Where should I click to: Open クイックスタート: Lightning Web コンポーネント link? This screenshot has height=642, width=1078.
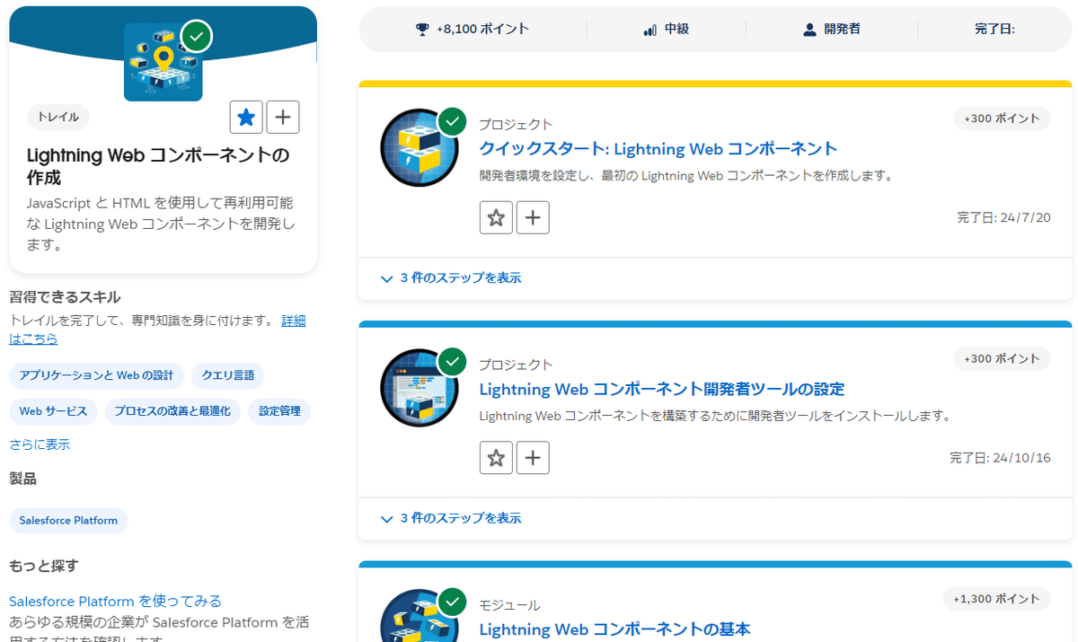click(x=658, y=149)
